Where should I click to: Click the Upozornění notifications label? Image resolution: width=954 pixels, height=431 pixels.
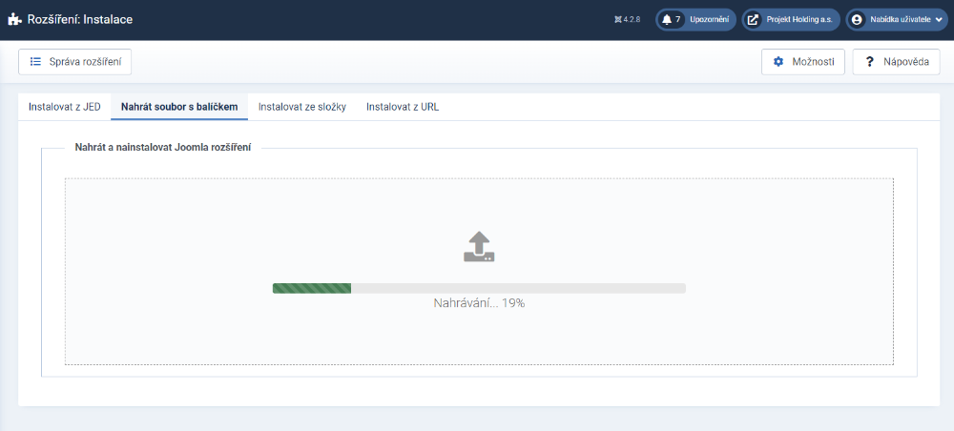point(709,19)
